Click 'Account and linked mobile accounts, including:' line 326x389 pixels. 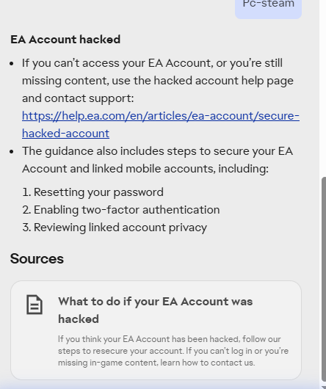click(x=145, y=169)
